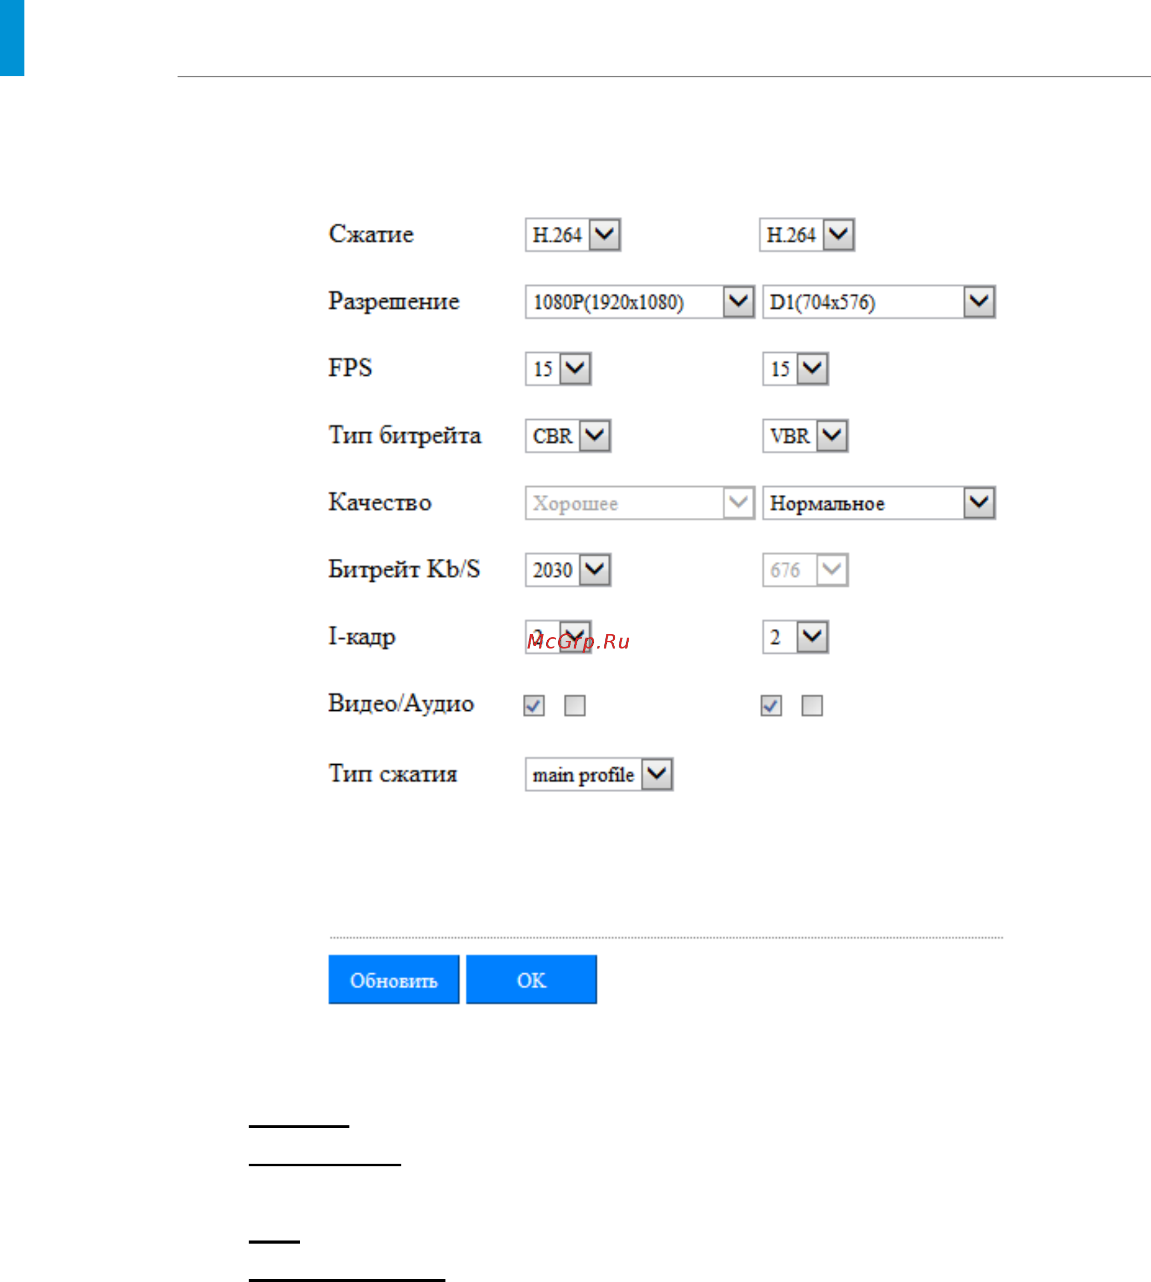The height and width of the screenshot is (1282, 1151).
Task: Open second stream FPS 15 dropdown
Action: tap(795, 369)
